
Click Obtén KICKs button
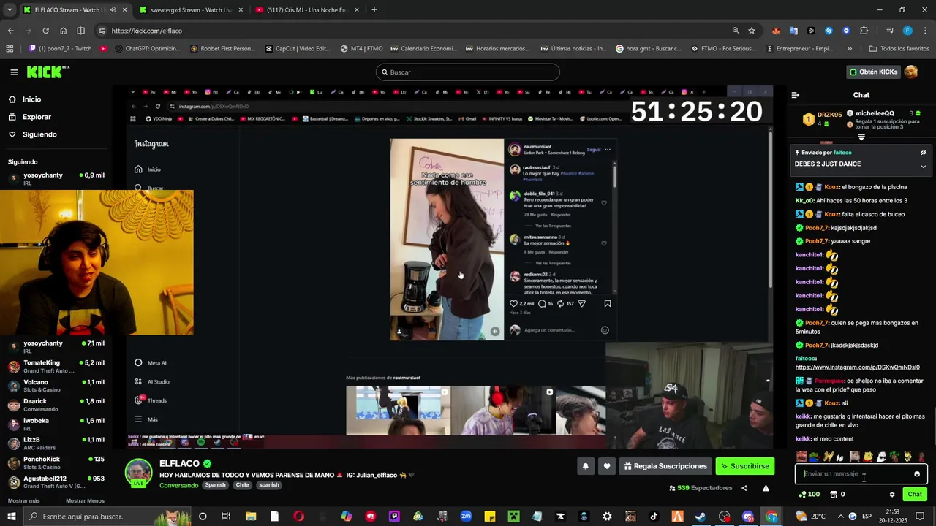coord(873,72)
